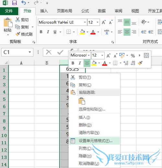Open 文件 file tab
Image resolution: width=162 pixels, height=168 pixels.
pos(9,11)
